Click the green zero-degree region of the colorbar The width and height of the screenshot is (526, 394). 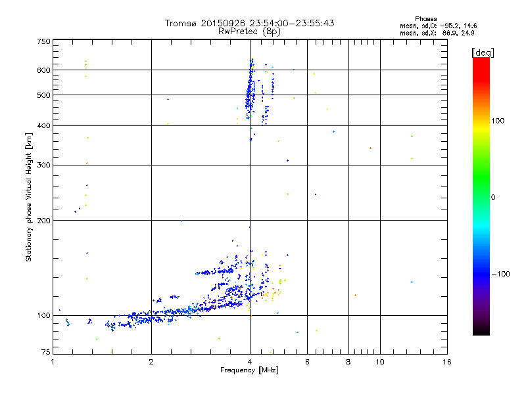(x=481, y=197)
